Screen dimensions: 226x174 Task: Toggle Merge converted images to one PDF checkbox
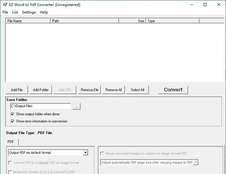coord(144,154)
